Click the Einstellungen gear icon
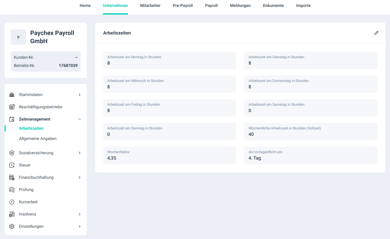The image size is (390, 239). coord(12,226)
